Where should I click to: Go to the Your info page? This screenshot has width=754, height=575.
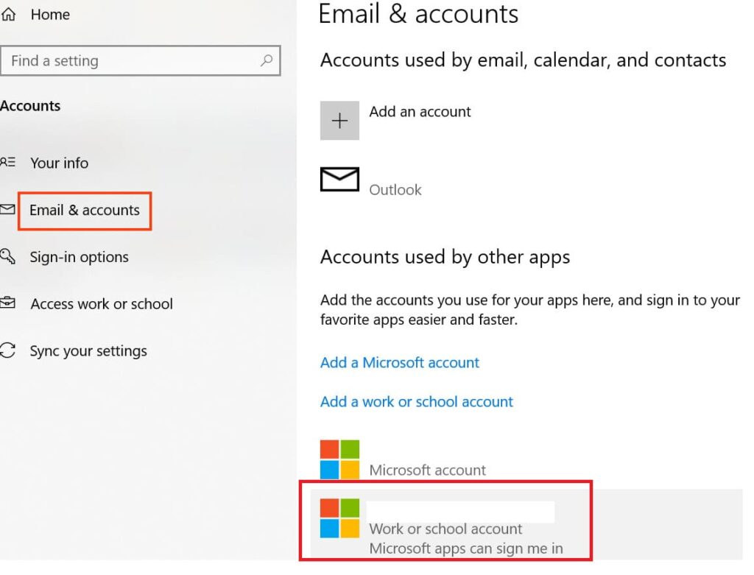[59, 163]
